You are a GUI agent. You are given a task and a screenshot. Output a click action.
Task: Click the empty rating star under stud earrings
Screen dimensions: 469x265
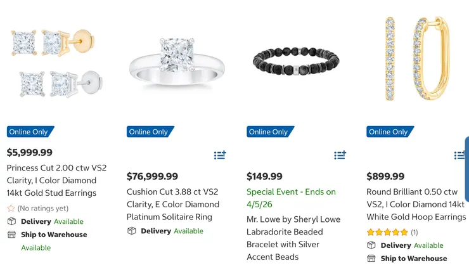[x=11, y=208]
